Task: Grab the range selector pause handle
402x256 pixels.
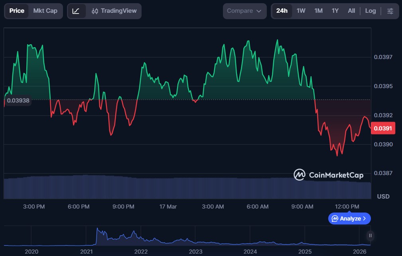Action: [x=370, y=236]
